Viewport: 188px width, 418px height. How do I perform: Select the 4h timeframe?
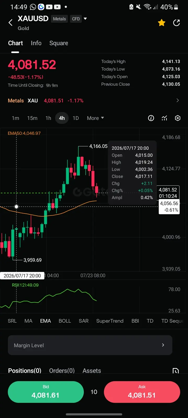62,118
